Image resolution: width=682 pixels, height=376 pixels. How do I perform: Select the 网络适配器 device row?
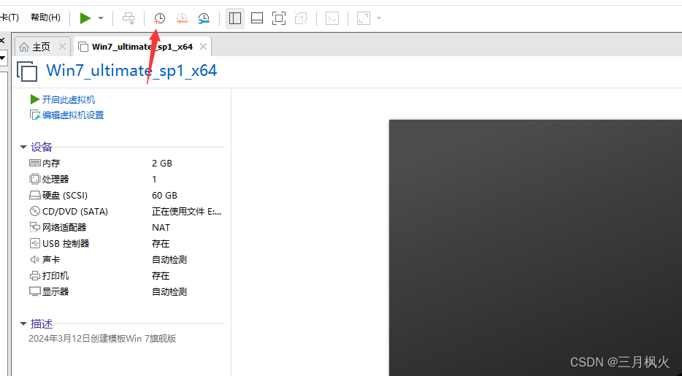(x=126, y=227)
